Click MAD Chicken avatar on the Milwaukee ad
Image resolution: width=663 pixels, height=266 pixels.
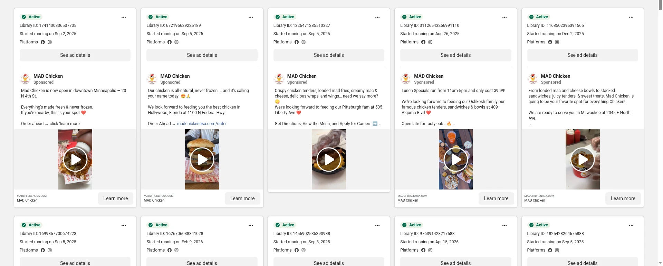click(533, 79)
